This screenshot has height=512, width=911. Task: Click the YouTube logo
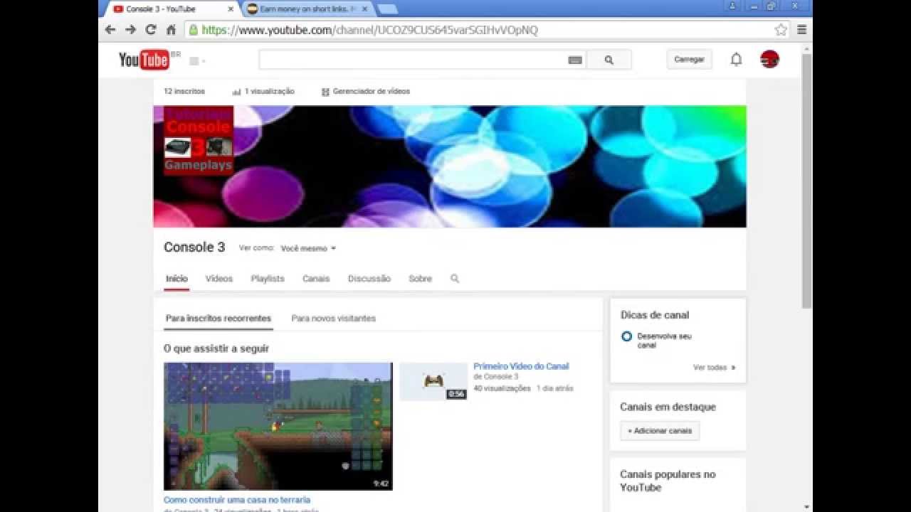coord(144,60)
